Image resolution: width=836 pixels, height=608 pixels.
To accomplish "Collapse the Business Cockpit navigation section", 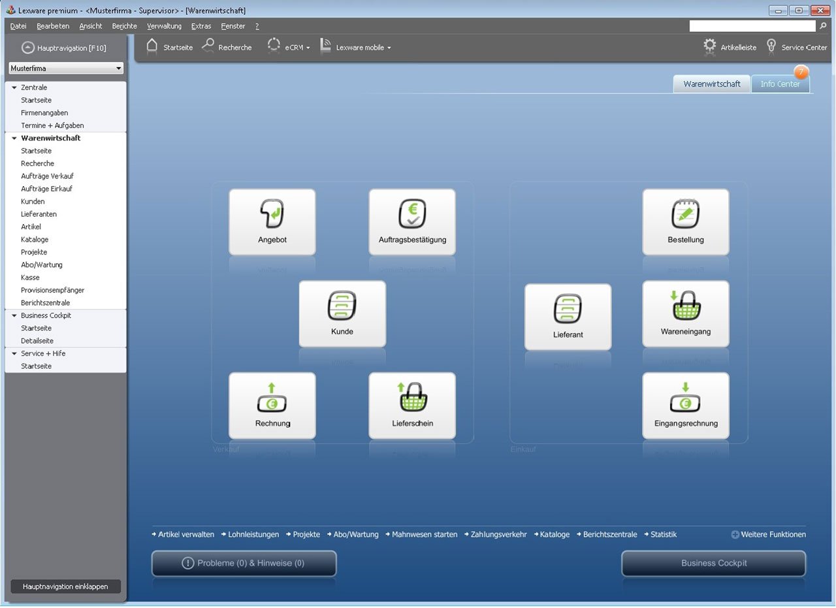I will click(x=14, y=315).
